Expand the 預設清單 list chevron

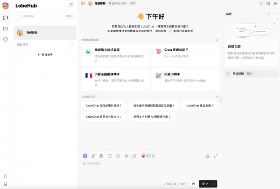click(x=72, y=44)
